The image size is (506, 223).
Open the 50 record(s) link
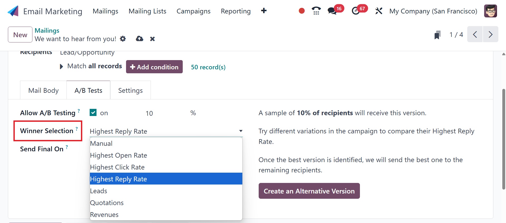[x=208, y=67]
